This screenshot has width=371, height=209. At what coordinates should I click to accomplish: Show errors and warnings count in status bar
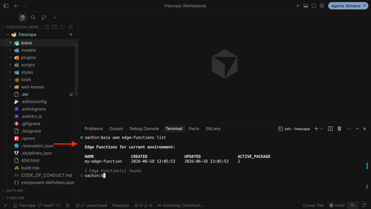[x=143, y=205]
